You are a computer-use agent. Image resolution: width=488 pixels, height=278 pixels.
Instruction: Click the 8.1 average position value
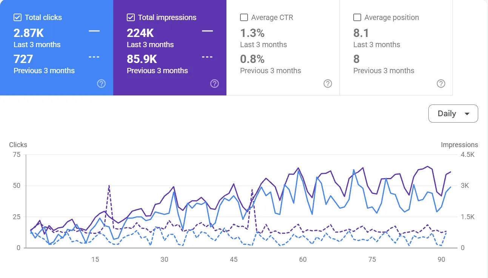point(361,33)
